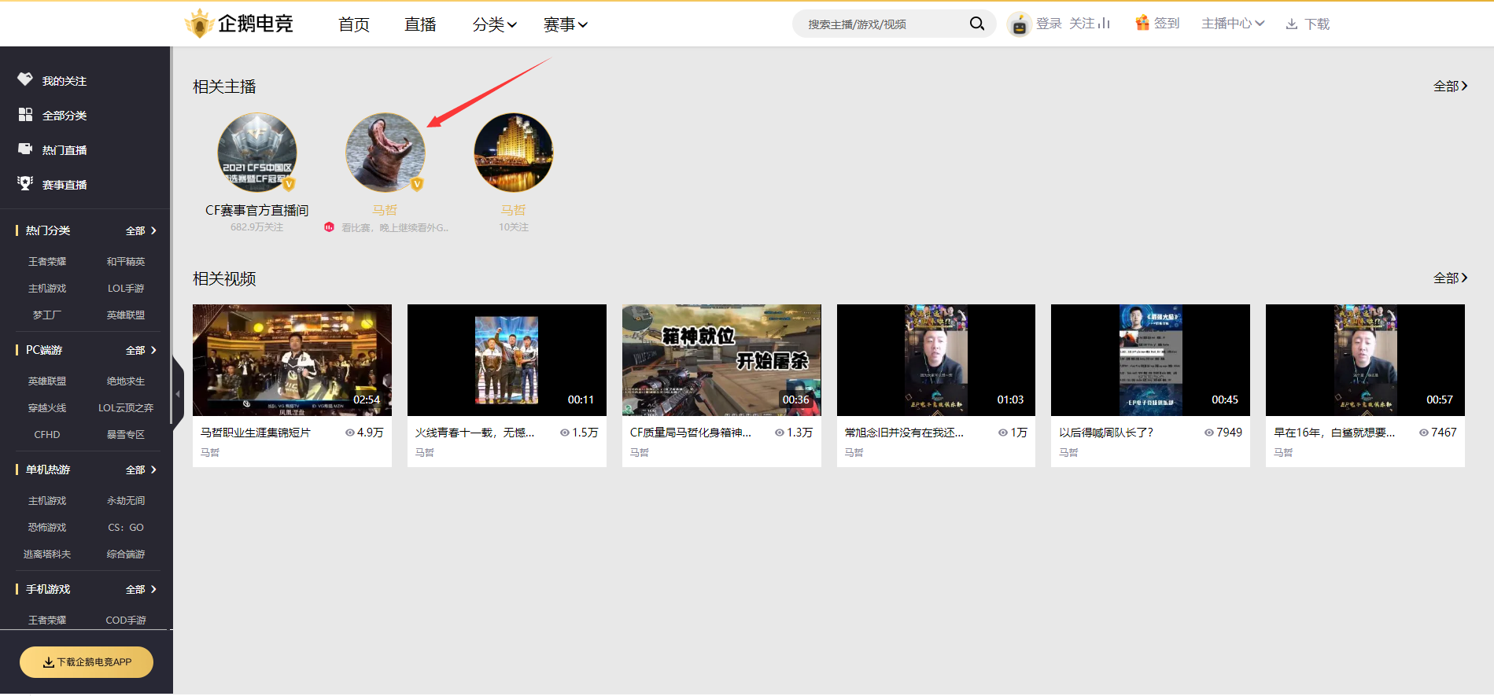The width and height of the screenshot is (1494, 696).
Task: Open CF赛事官方直播间 name link
Action: tap(257, 210)
